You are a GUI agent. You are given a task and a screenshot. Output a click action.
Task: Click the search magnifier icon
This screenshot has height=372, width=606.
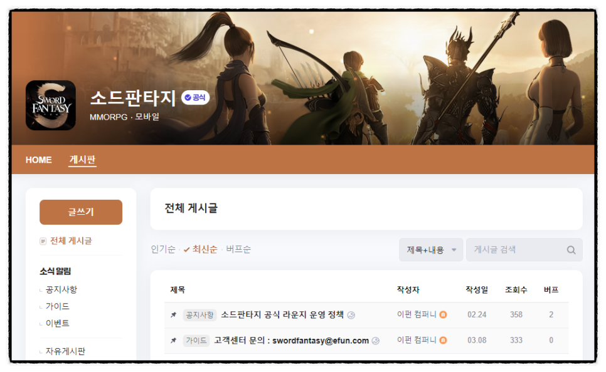click(x=571, y=250)
